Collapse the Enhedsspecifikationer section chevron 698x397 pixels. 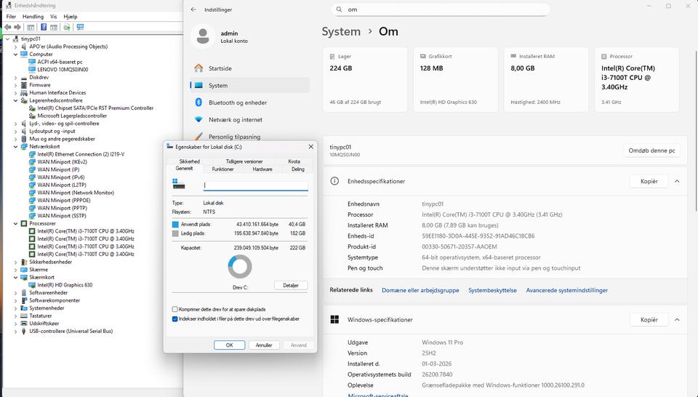(677, 181)
